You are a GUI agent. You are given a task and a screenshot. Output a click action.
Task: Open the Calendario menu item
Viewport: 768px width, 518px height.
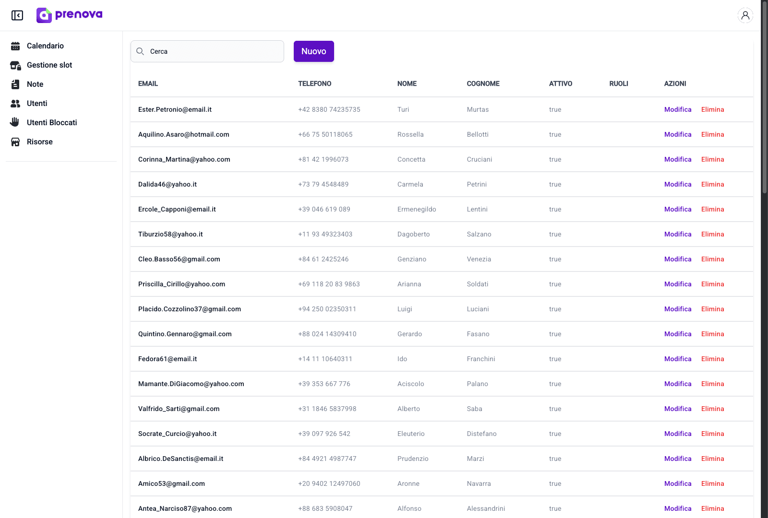coord(45,46)
